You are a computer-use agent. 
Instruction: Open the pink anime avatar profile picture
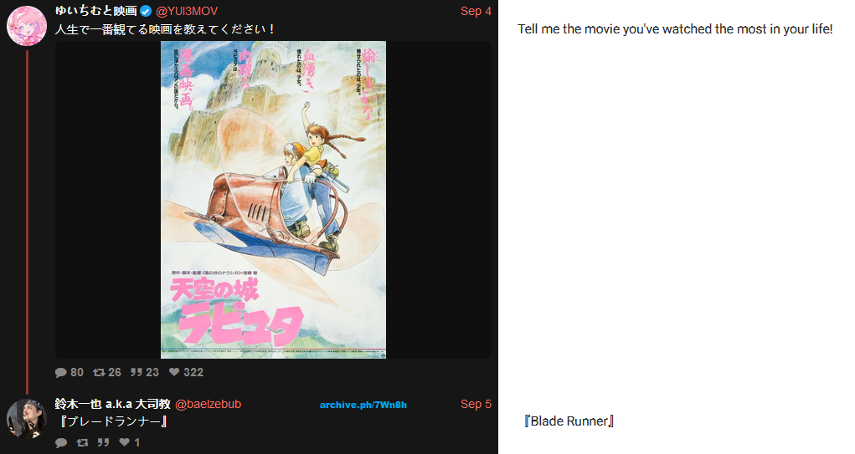coord(27,26)
